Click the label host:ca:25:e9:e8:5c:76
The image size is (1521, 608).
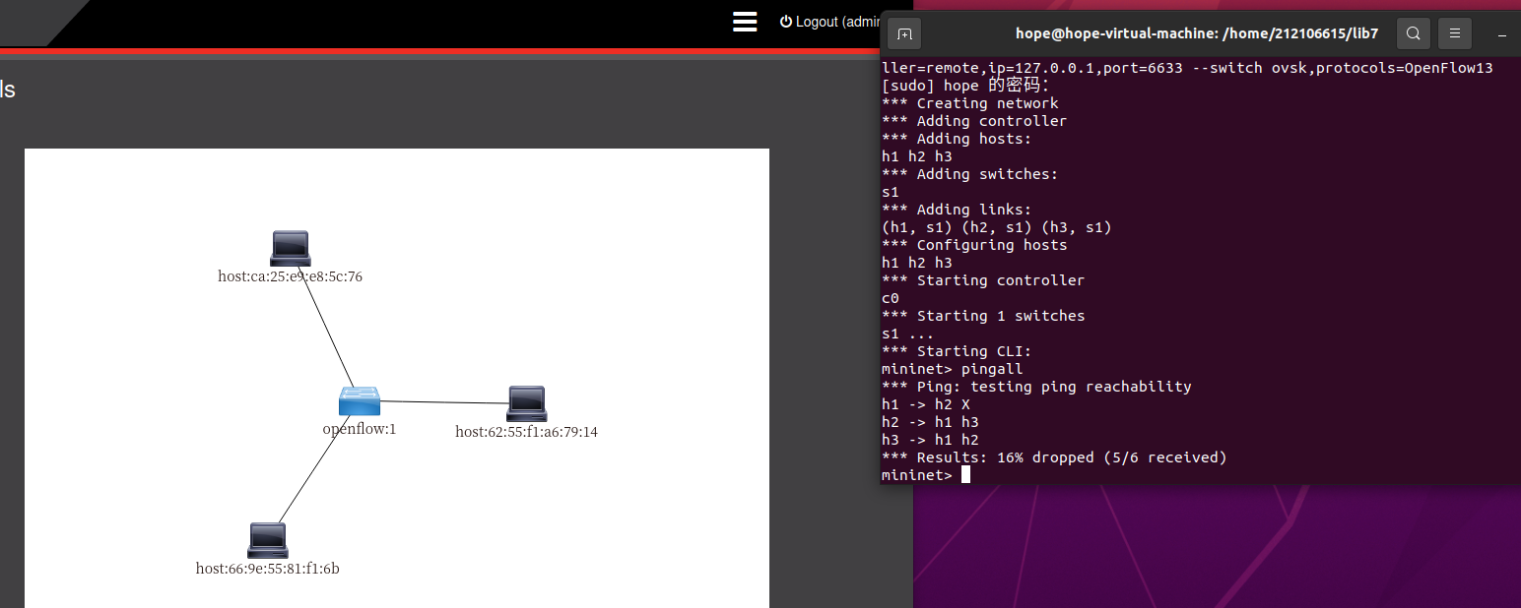tap(291, 276)
